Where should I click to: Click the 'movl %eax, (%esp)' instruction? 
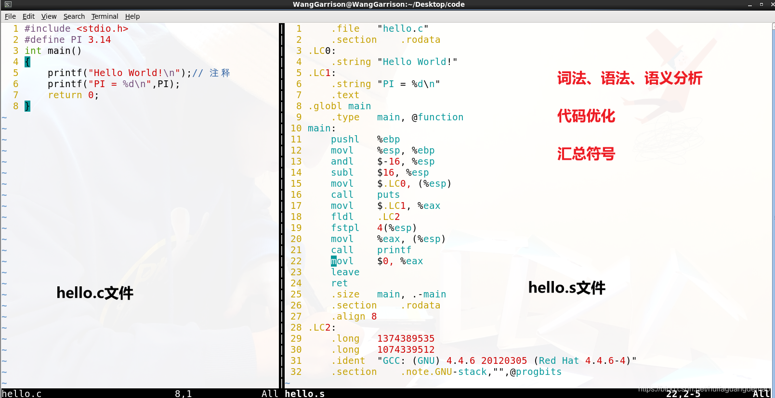(388, 239)
